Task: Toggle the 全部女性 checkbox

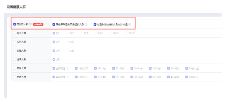Action: click(54, 77)
